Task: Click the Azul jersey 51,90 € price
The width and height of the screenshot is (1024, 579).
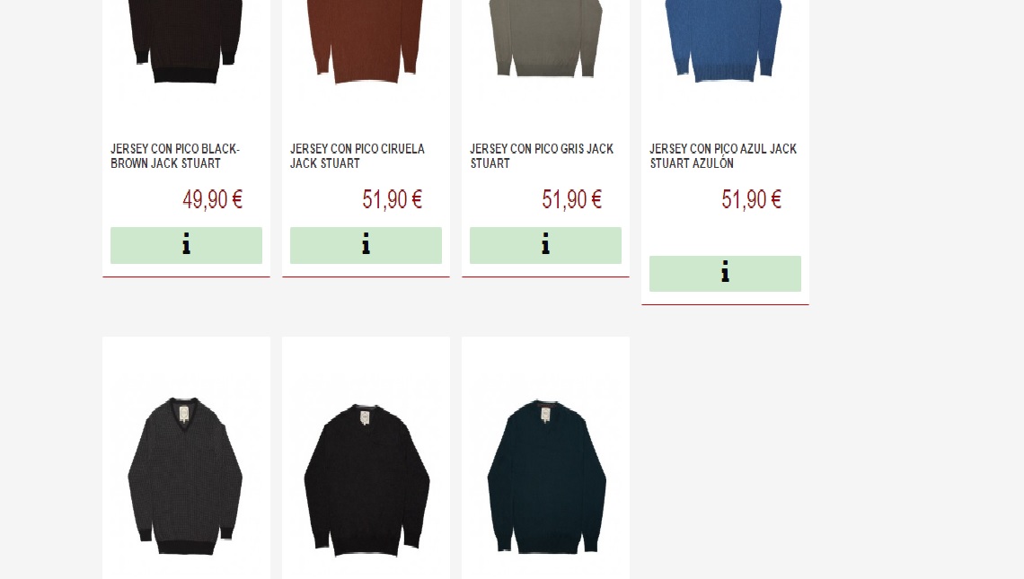Action: pos(751,199)
